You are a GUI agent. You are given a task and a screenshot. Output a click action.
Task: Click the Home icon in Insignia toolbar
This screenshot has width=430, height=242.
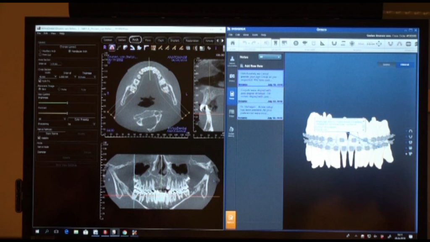point(232,43)
